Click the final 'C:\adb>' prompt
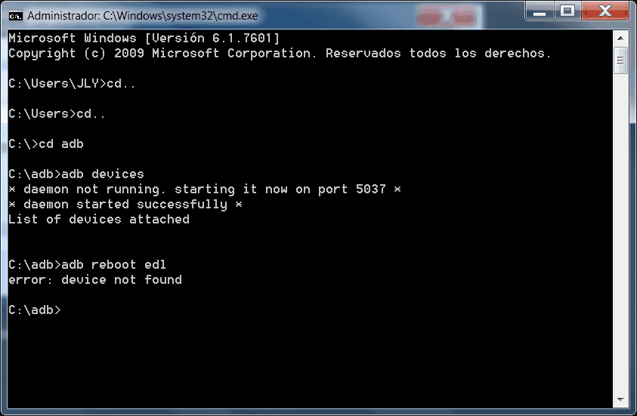This screenshot has width=637, height=416. click(35, 310)
